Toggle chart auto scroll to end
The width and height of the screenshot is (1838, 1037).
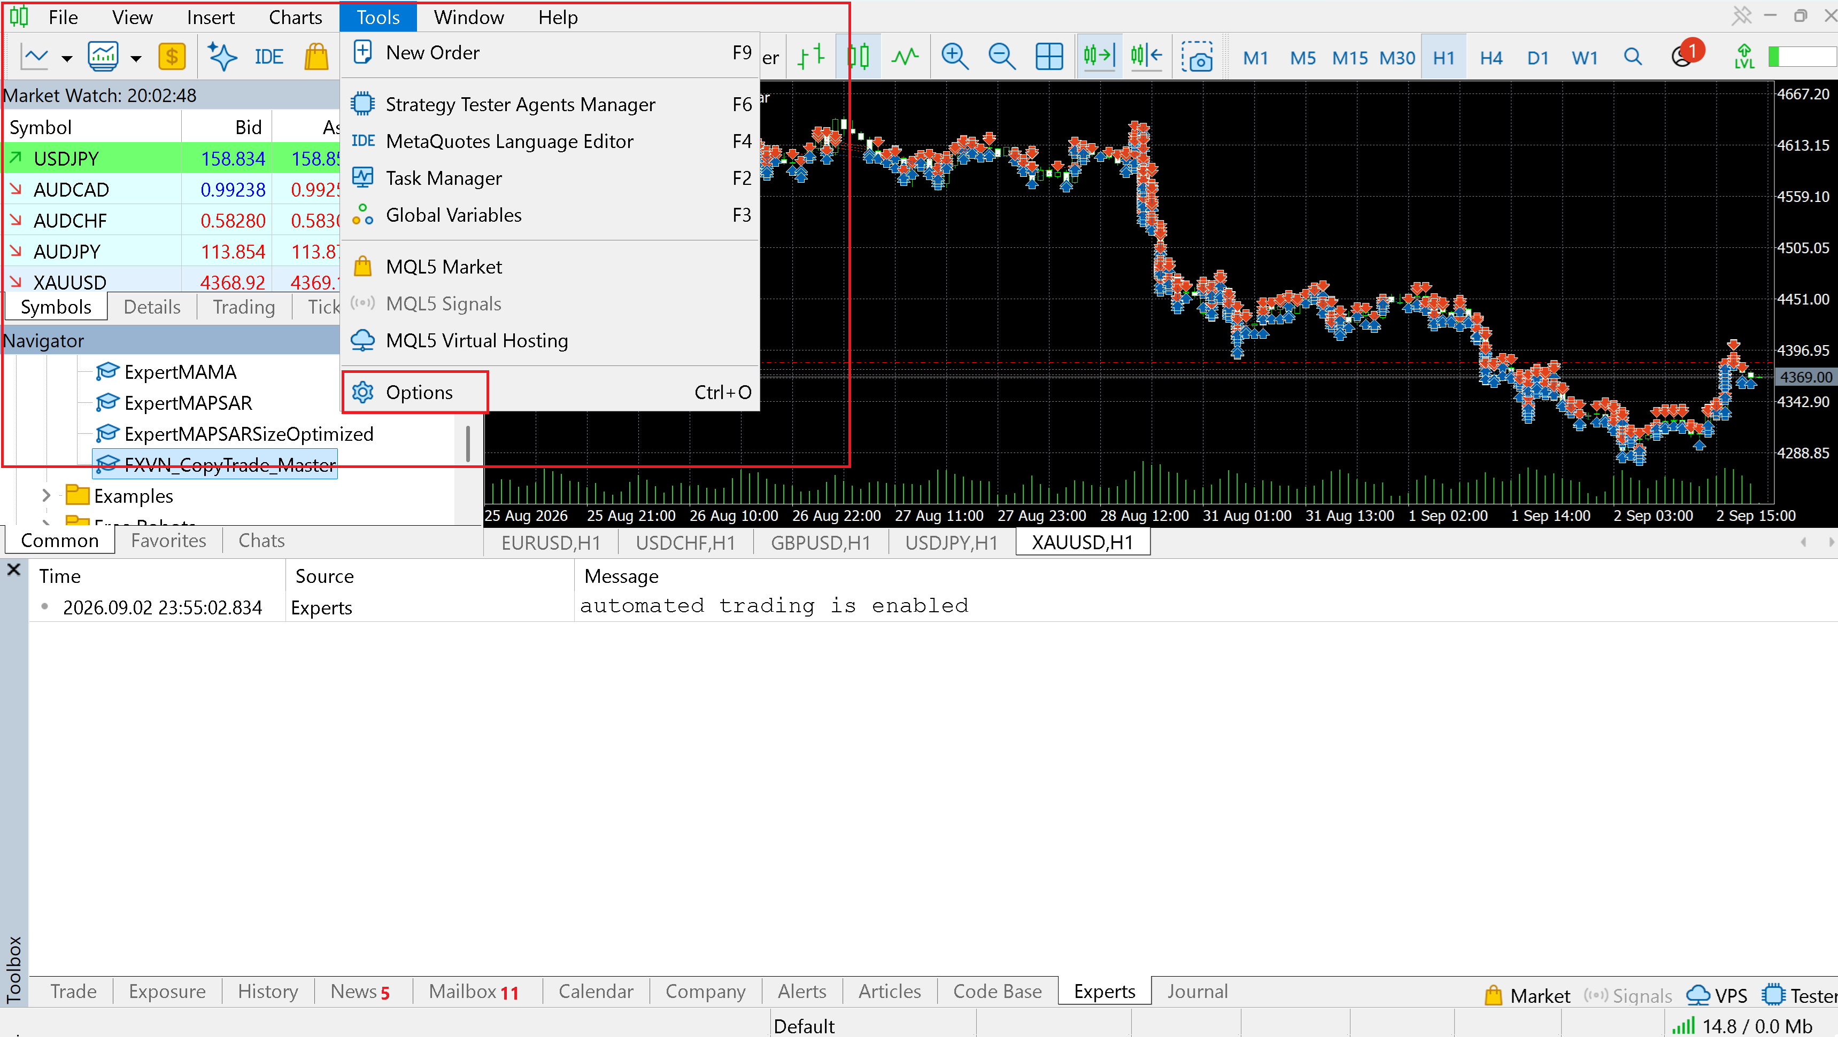point(1099,55)
